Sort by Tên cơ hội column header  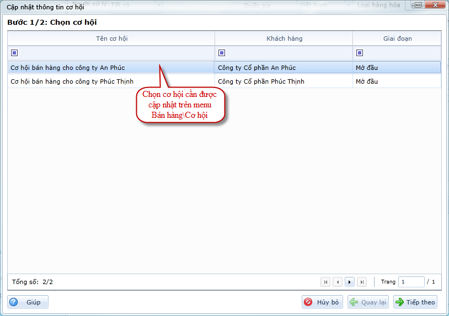pos(111,39)
